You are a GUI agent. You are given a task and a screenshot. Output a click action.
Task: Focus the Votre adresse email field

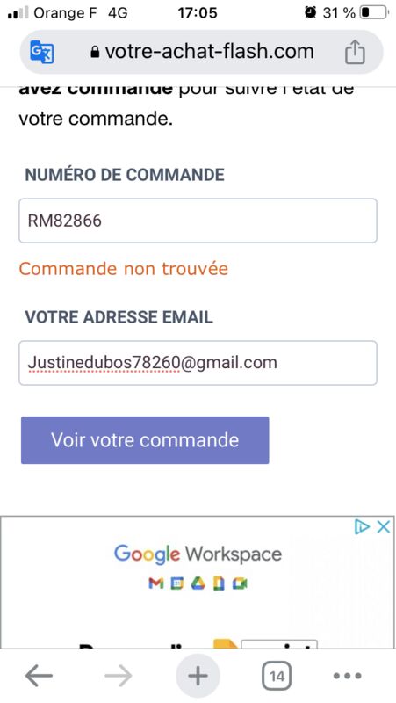(198, 363)
